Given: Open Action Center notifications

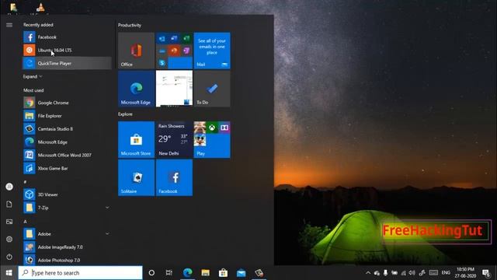Looking at the screenshot, I should click(x=486, y=273).
